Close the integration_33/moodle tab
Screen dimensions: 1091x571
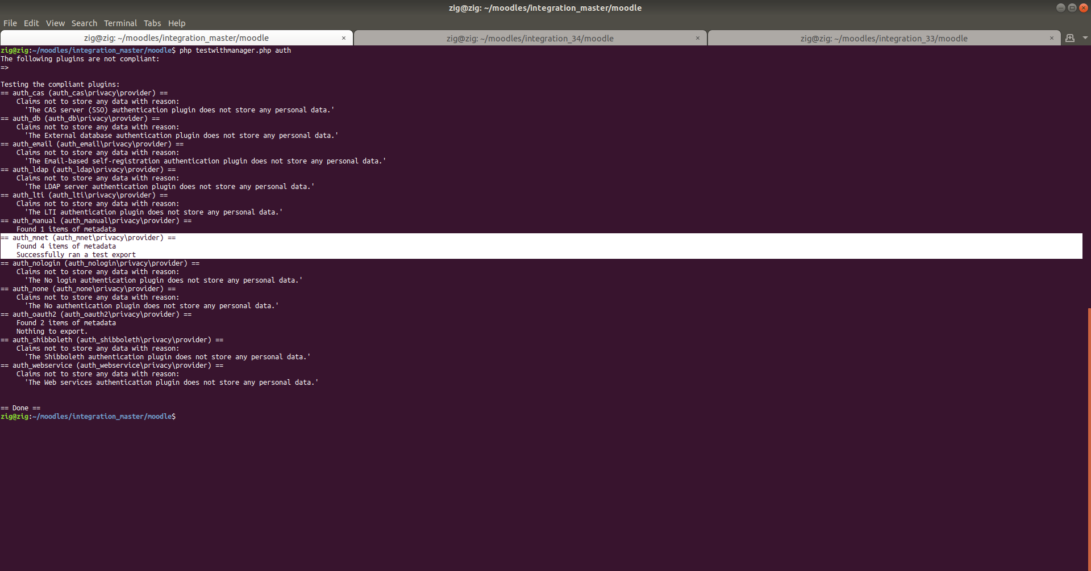click(1052, 38)
